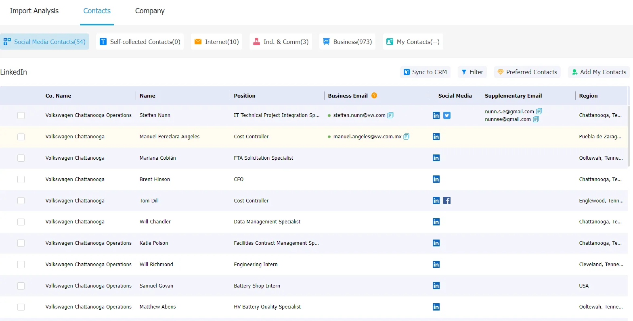
Task: Copy manuel.angeles@vw.com.mx email icon
Action: [x=407, y=137]
